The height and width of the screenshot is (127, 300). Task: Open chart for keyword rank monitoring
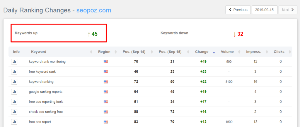14,62
